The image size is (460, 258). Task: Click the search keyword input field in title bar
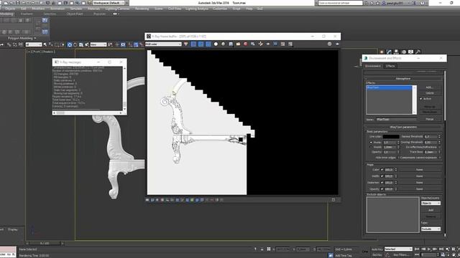(x=340, y=3)
